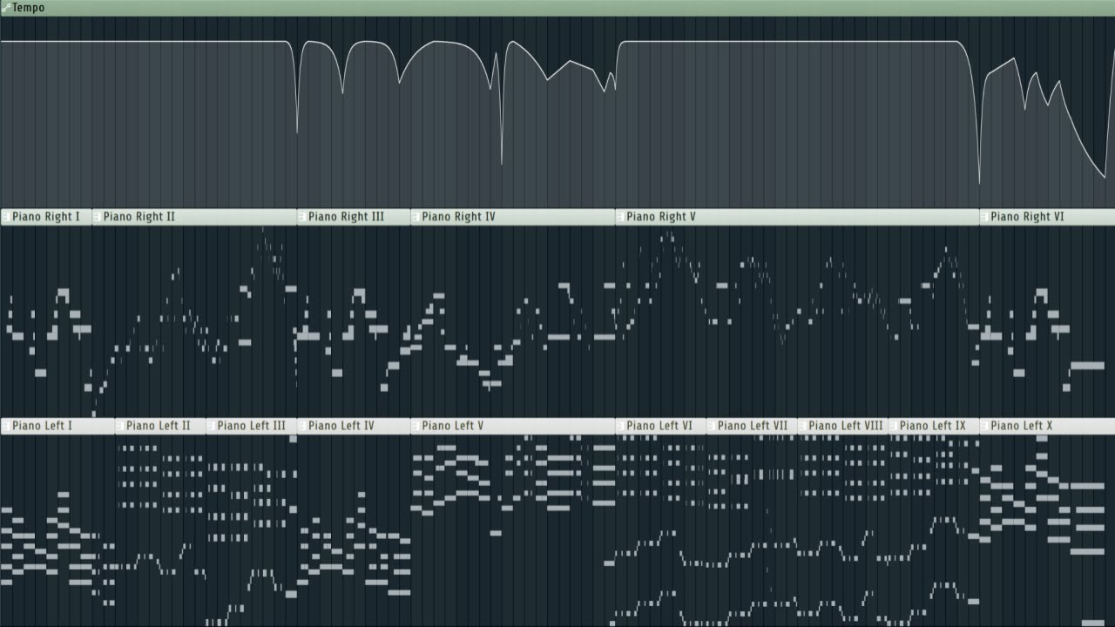Select the "Piano Right IV" clip title

point(458,217)
